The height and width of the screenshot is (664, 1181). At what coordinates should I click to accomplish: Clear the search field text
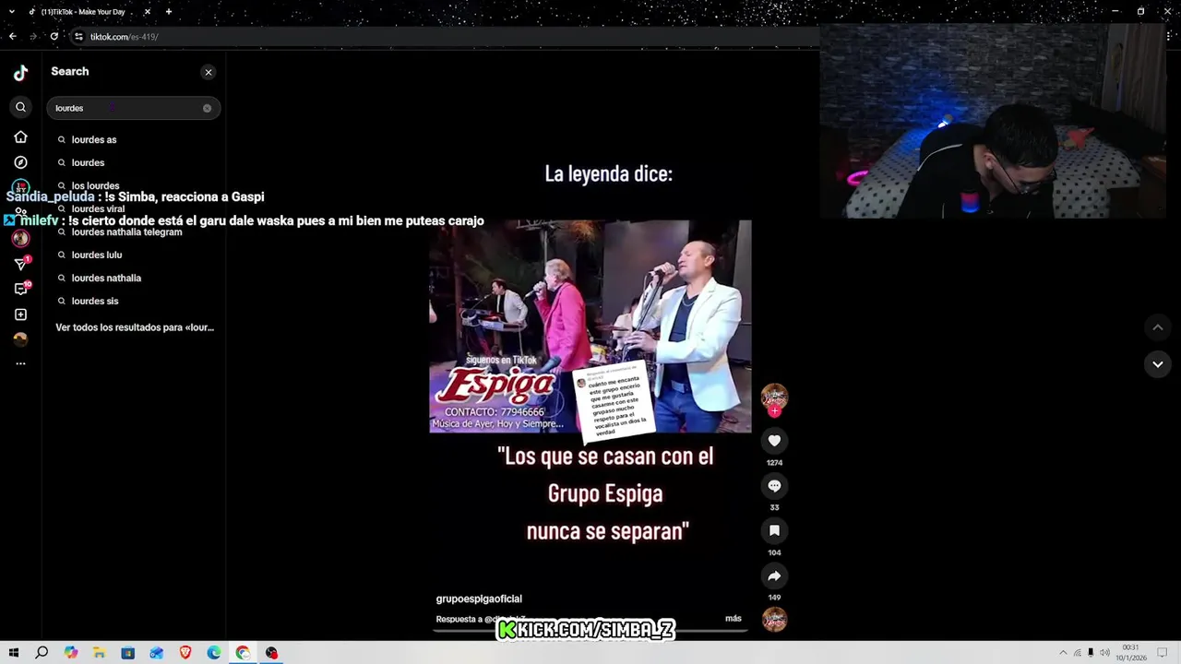pyautogui.click(x=207, y=108)
